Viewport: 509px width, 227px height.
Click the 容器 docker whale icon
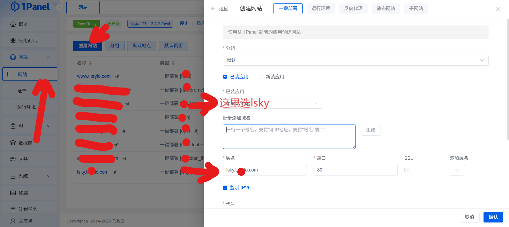coord(13,159)
